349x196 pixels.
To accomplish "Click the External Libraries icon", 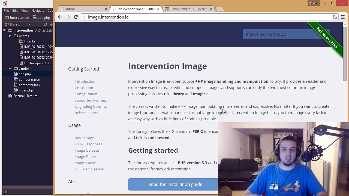I will click(x=10, y=96).
